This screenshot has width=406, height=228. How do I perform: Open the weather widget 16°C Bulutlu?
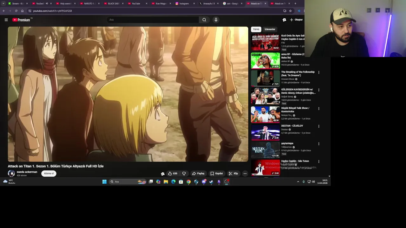pos(9,182)
